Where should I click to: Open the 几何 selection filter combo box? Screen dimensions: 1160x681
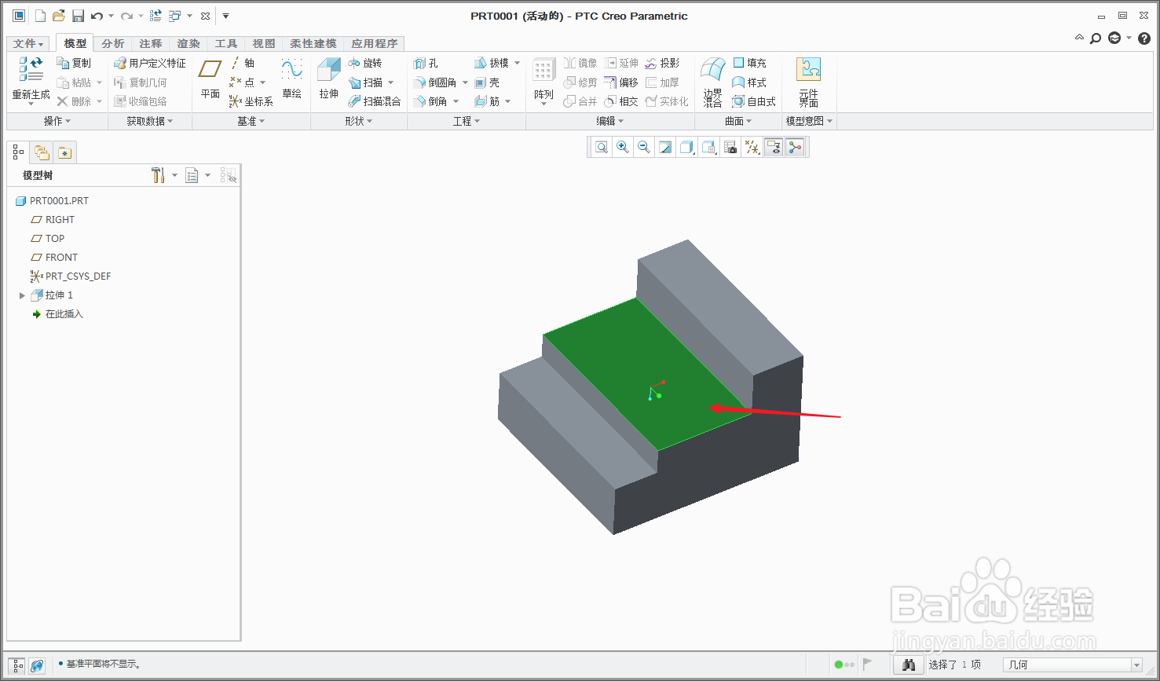click(1073, 665)
